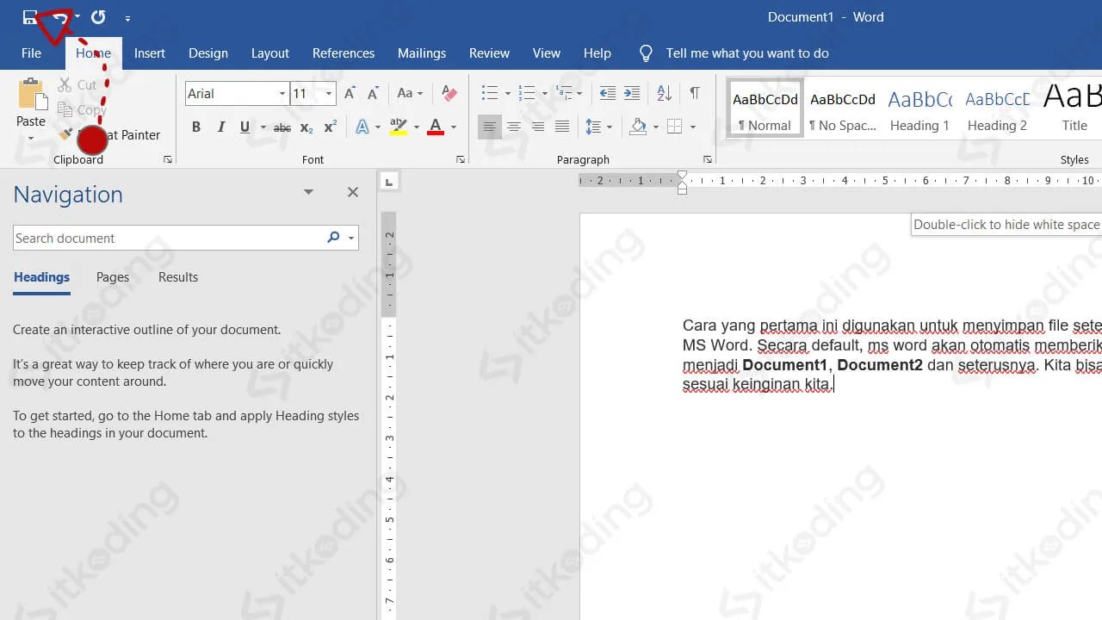1102x620 pixels.
Task: Click the Redo (repeat) icon
Action: point(98,17)
